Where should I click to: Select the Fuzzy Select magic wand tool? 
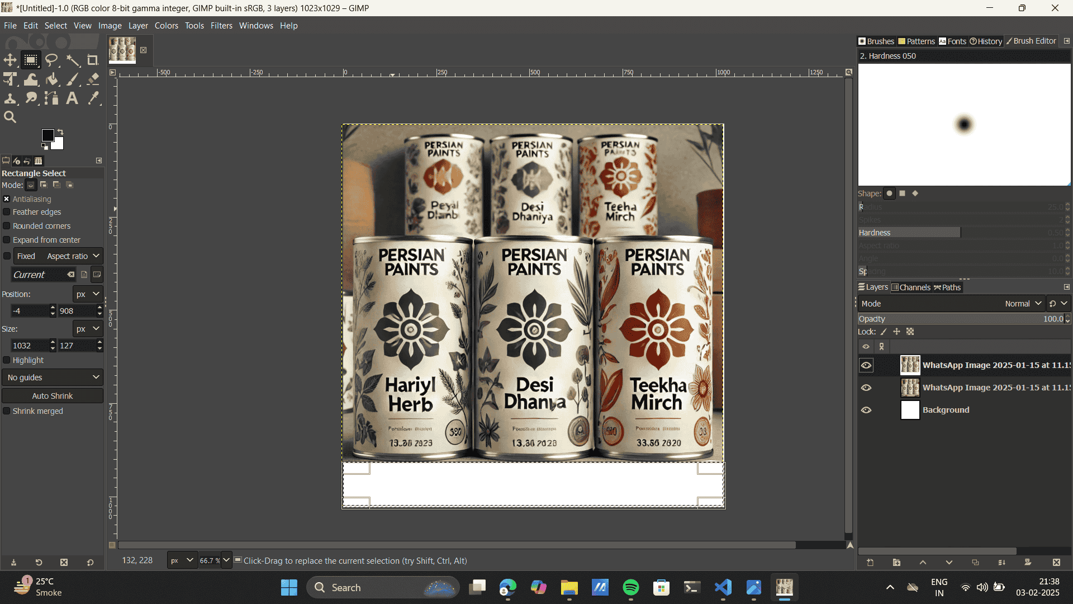(x=73, y=60)
